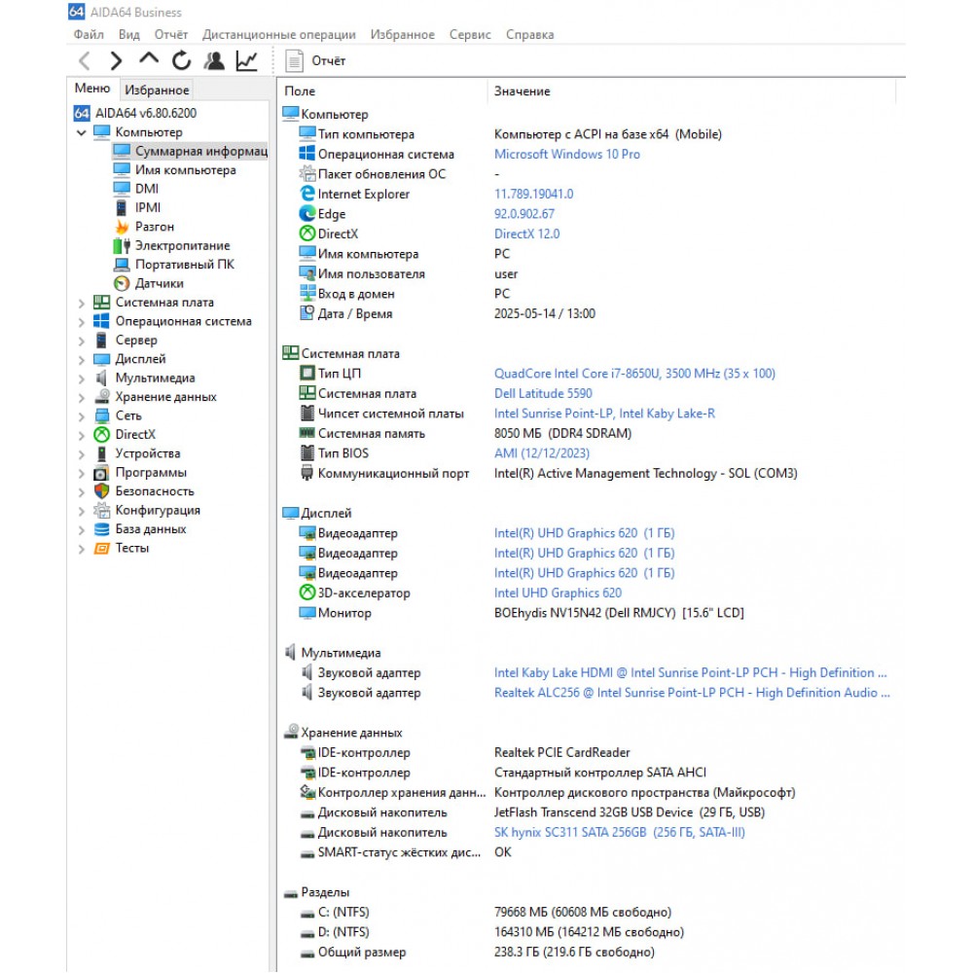Viewport: 973px width, 973px height.
Task: Expand the Устройства tree node
Action: coord(82,454)
